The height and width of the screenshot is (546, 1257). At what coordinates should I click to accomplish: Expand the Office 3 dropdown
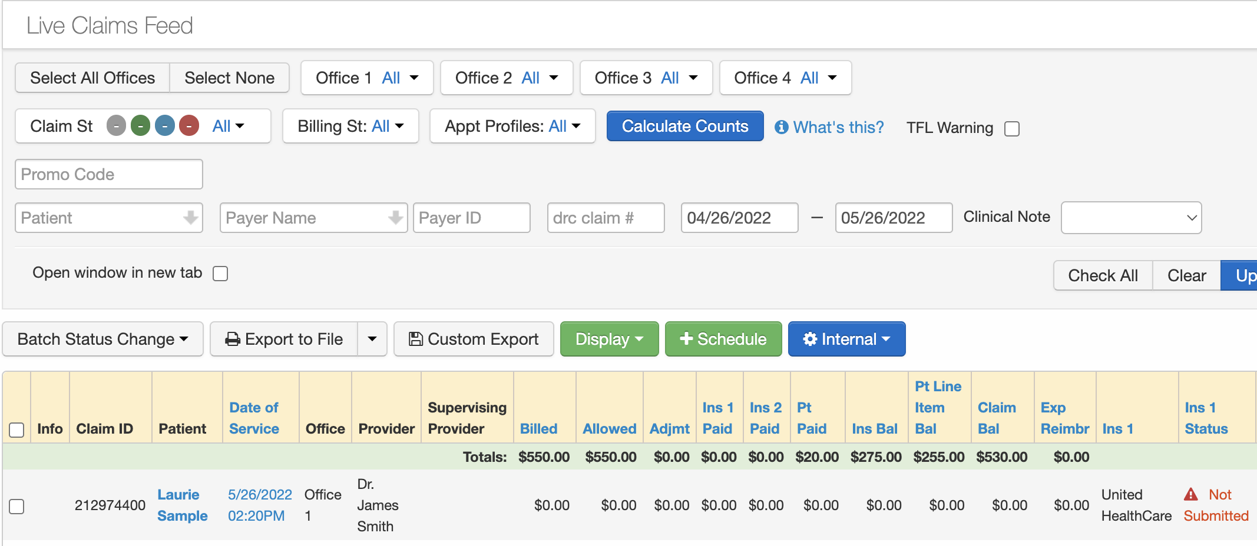(x=646, y=78)
